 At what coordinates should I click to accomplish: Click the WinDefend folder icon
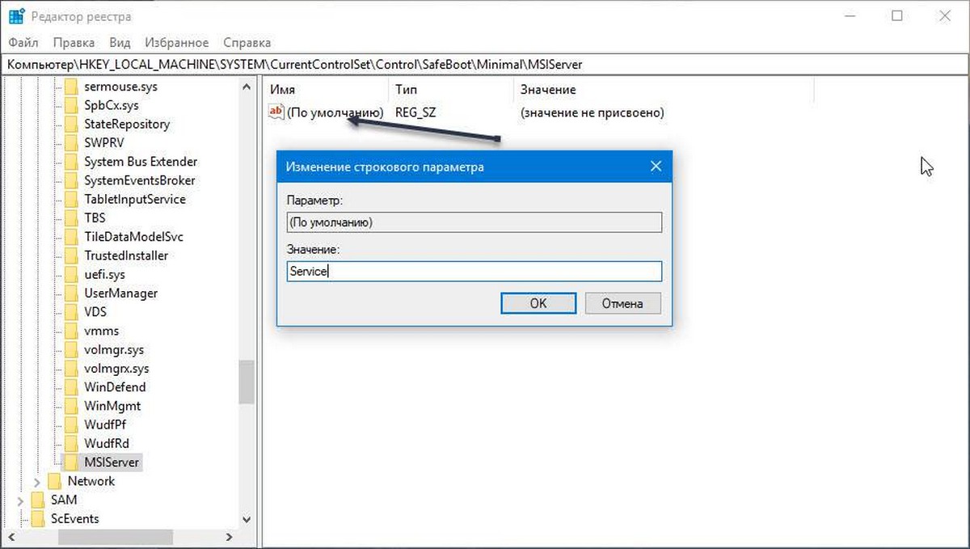point(71,387)
